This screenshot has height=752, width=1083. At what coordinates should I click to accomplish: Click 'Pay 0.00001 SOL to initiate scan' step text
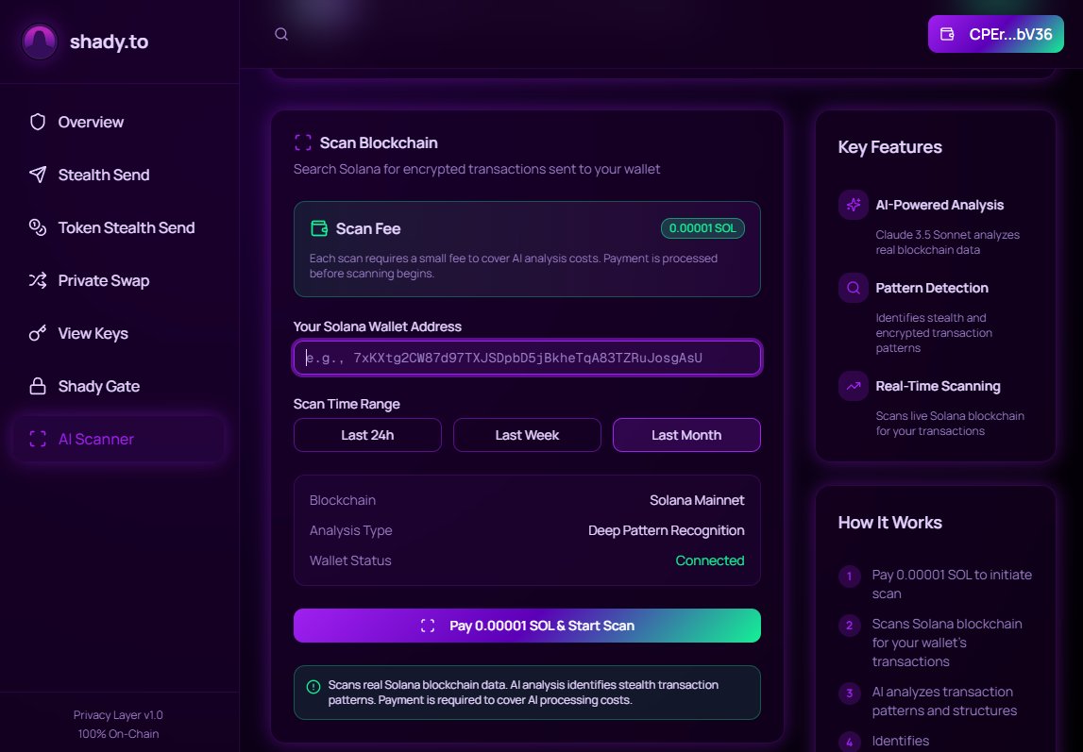point(952,584)
